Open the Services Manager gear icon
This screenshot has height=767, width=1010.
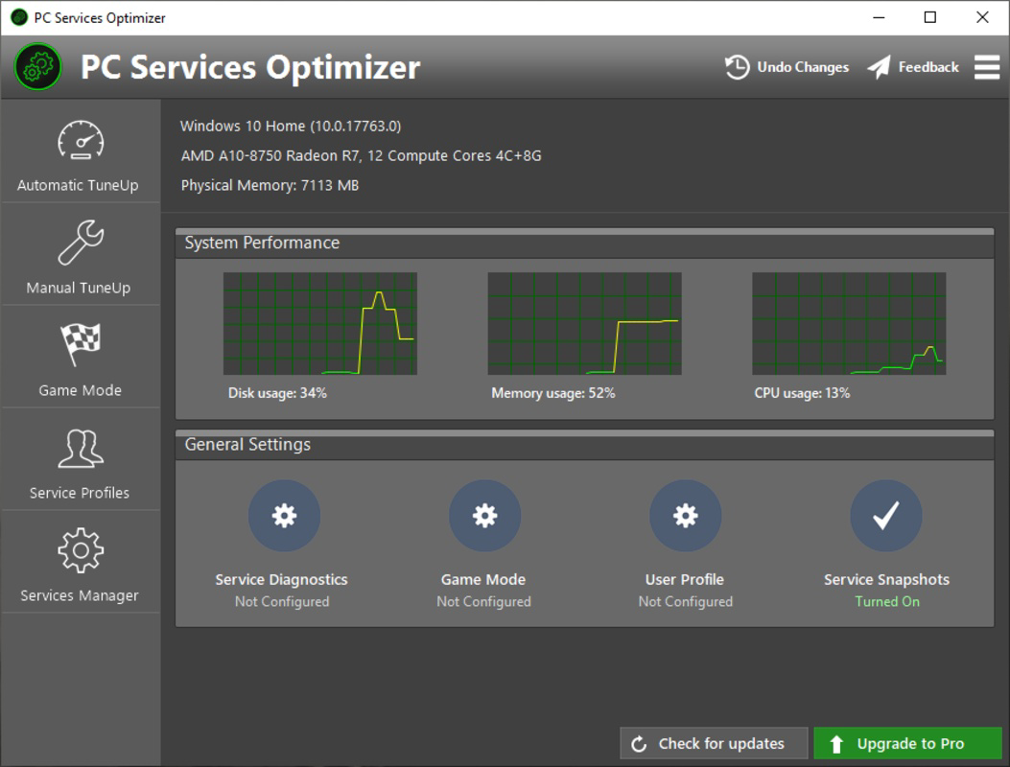[81, 550]
